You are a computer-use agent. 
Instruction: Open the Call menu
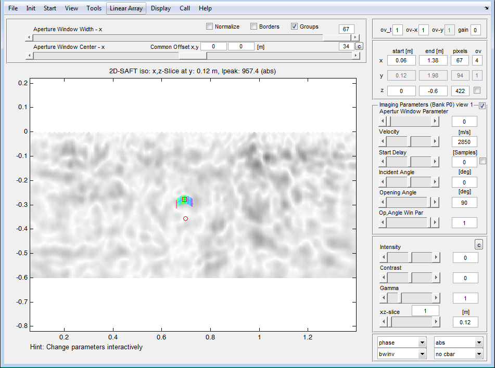pos(185,8)
